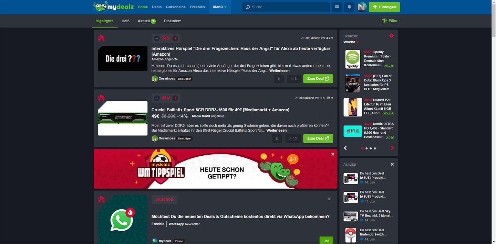Downvote the Fragezeichen Hörspiel deal
The height and width of the screenshot is (244, 496).
coord(157,38)
